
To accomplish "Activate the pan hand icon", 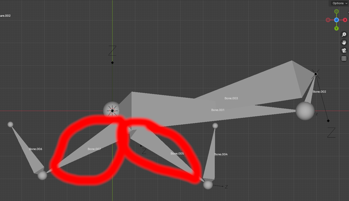I will coord(344,42).
